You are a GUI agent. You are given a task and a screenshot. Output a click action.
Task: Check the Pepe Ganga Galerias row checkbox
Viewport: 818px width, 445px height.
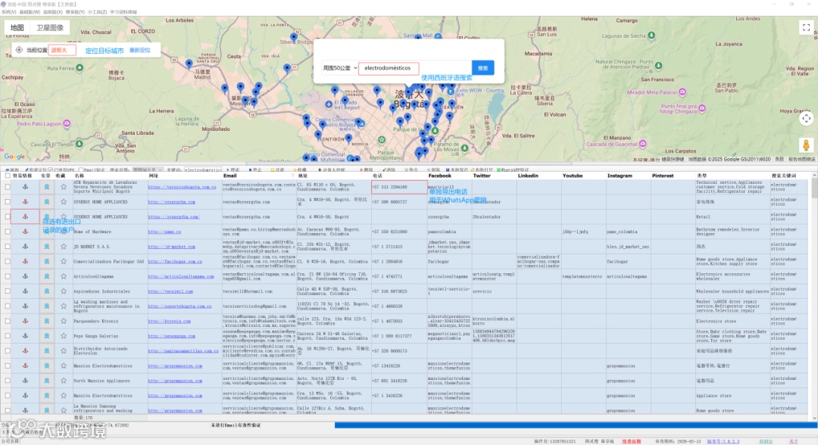click(x=8, y=336)
